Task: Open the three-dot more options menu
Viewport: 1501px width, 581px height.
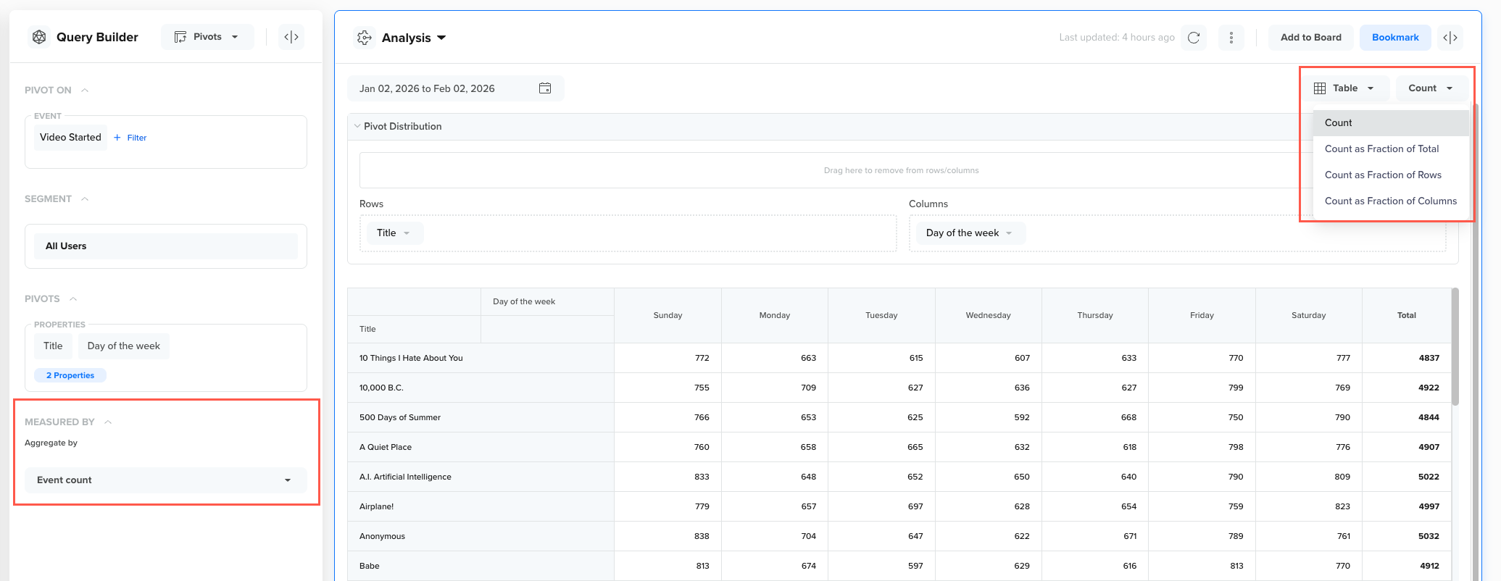Action: click(x=1231, y=38)
